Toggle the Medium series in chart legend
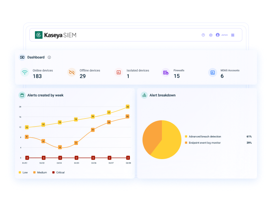 [40, 172]
